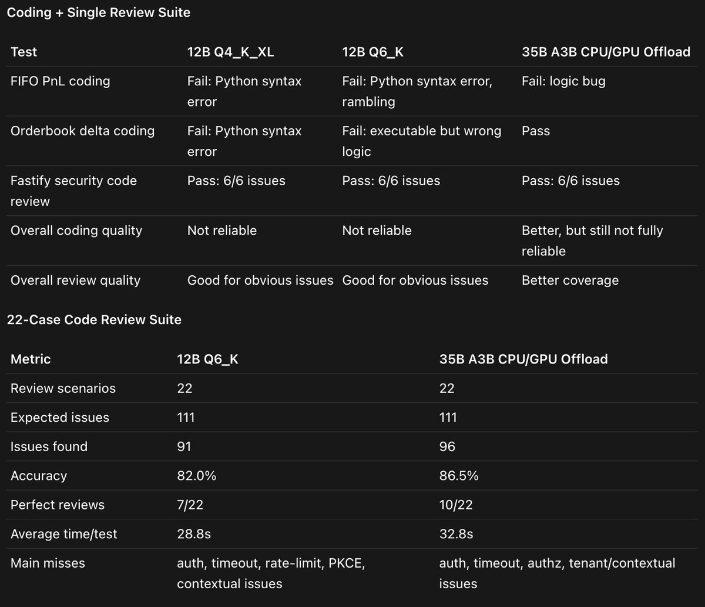This screenshot has height=607, width=705.
Task: Select the 'Test' column header
Action: pyautogui.click(x=23, y=52)
